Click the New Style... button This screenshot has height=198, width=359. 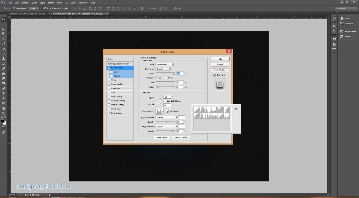click(x=220, y=70)
